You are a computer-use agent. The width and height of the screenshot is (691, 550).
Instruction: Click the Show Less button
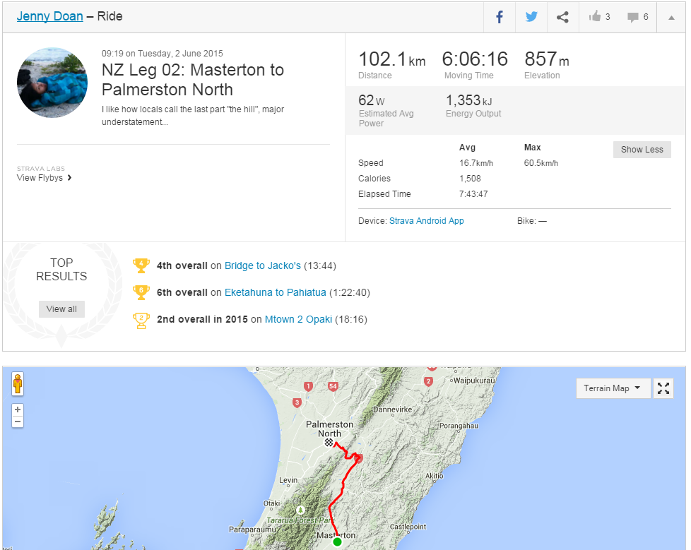pos(642,150)
